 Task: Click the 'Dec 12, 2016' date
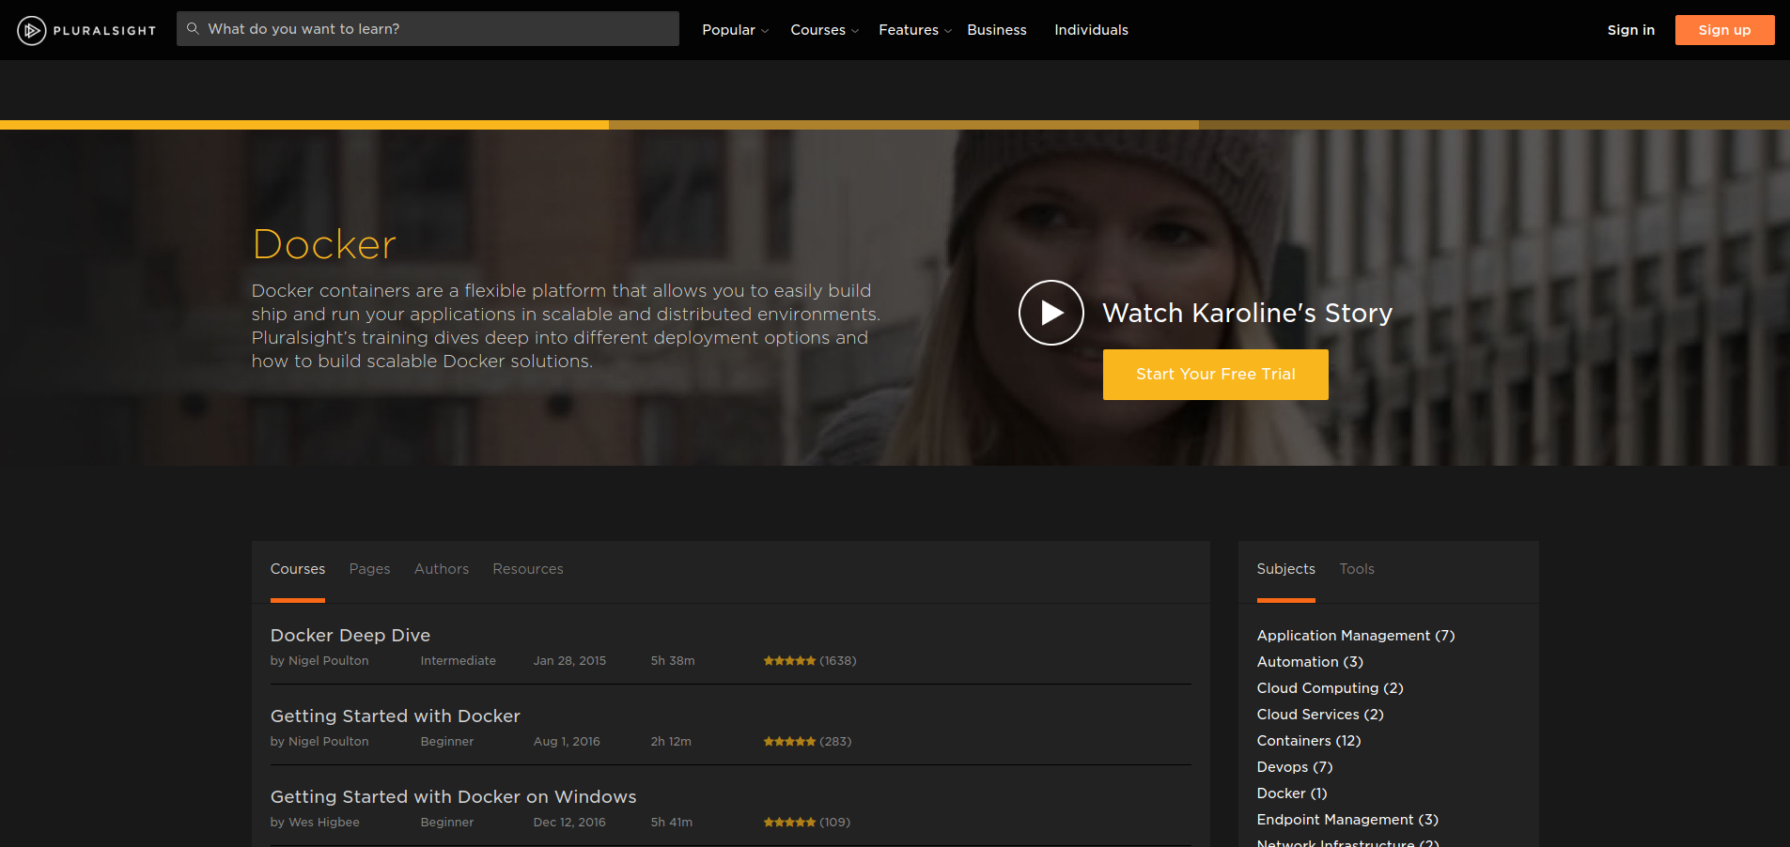pos(569,823)
